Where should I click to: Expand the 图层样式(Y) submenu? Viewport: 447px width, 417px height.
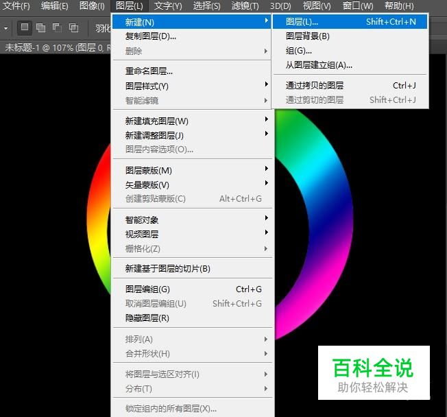[191, 86]
